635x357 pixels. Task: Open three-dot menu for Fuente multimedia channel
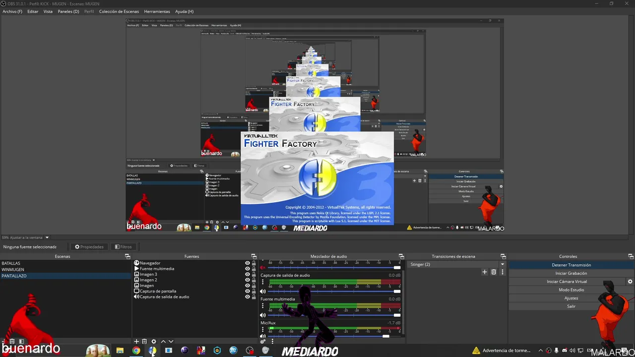point(263,306)
